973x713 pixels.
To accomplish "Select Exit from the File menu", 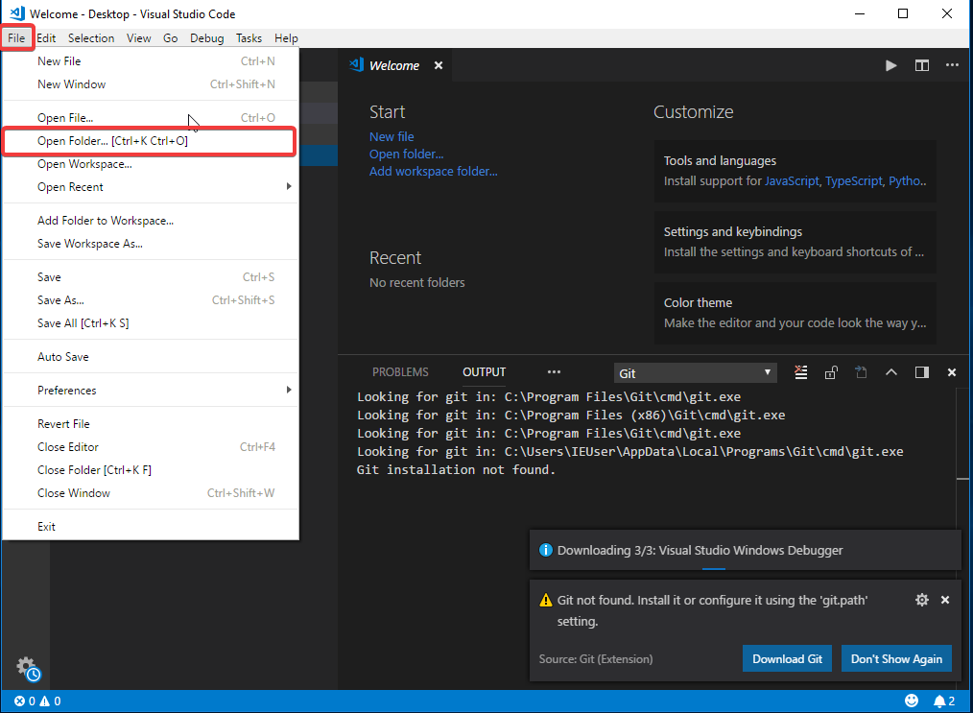I will [151, 526].
